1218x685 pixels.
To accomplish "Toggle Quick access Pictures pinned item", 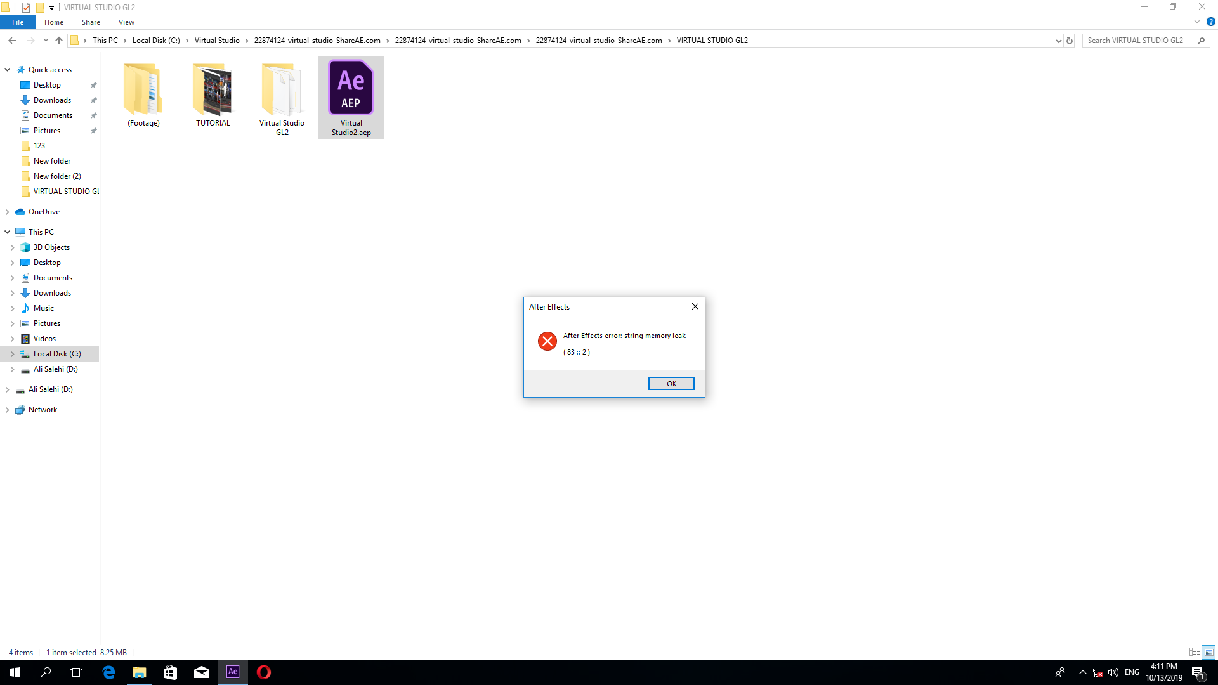I will tap(94, 131).
